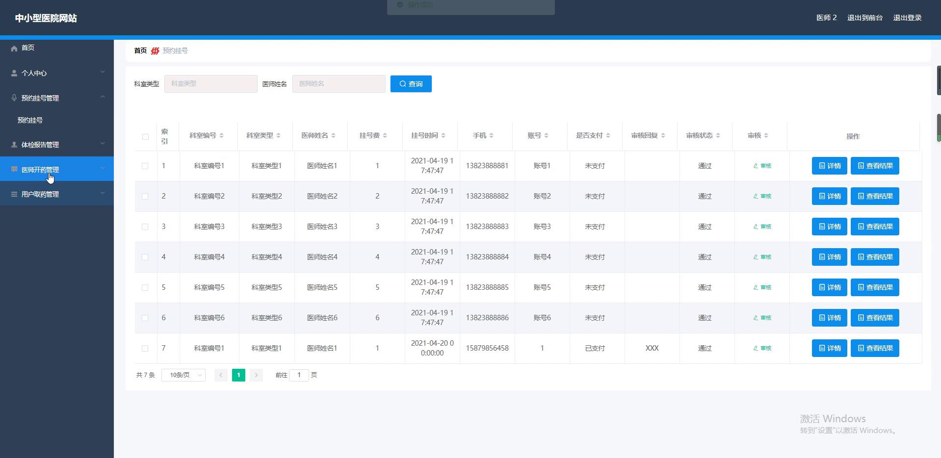Click the 首页 home icon in sidebar
941x458 pixels.
coord(14,48)
